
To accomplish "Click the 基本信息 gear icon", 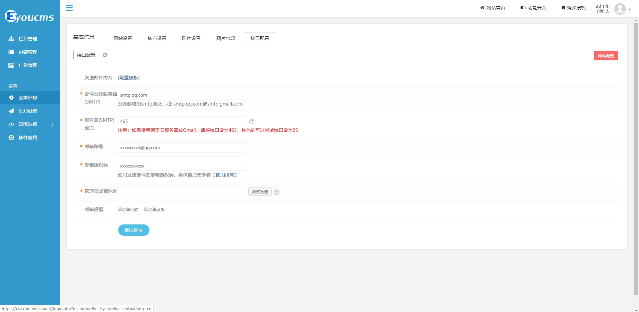I will [x=11, y=98].
